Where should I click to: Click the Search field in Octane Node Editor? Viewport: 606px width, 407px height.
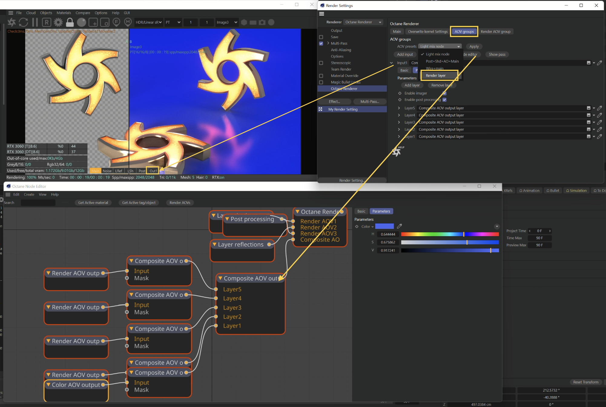[38, 203]
